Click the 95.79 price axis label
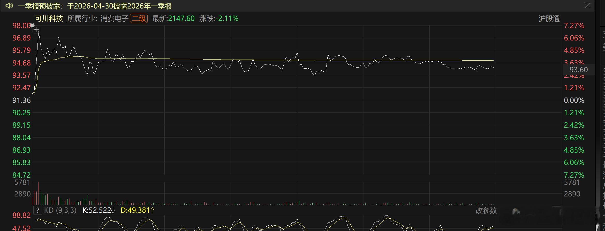605x231 pixels. tap(21, 50)
